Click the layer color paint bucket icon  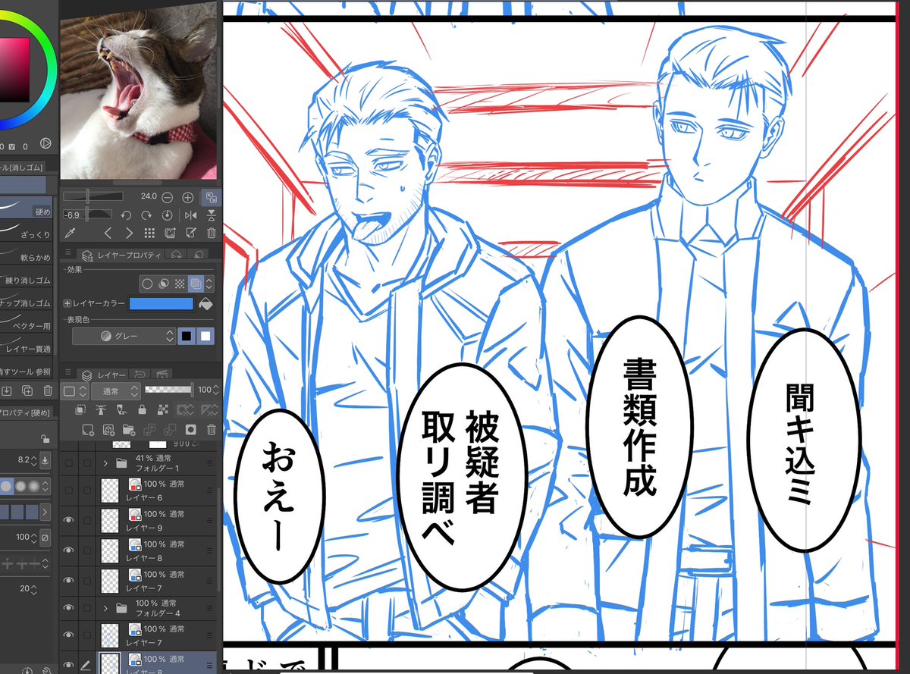(x=206, y=304)
